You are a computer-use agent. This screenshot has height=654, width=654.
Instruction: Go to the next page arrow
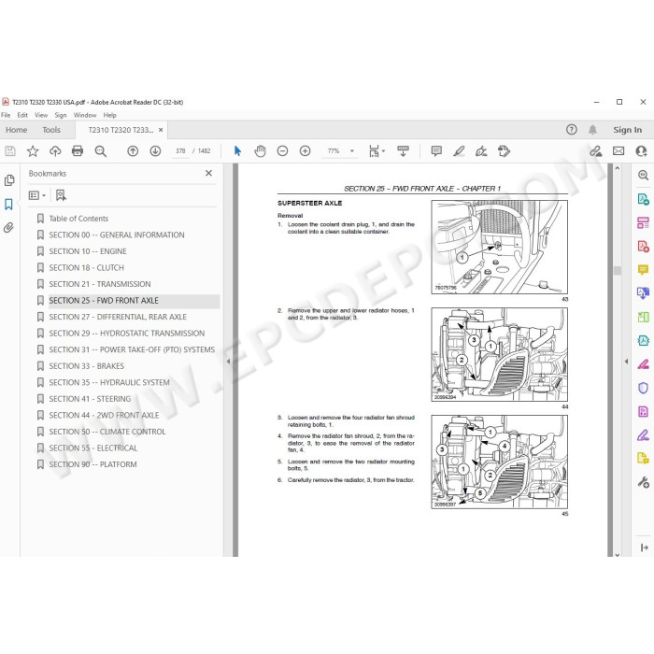156,151
